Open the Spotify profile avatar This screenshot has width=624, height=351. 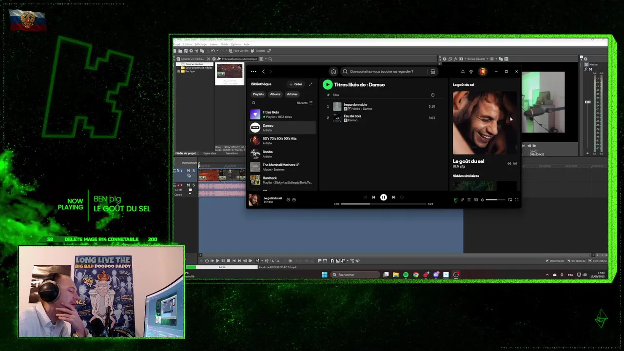point(483,72)
